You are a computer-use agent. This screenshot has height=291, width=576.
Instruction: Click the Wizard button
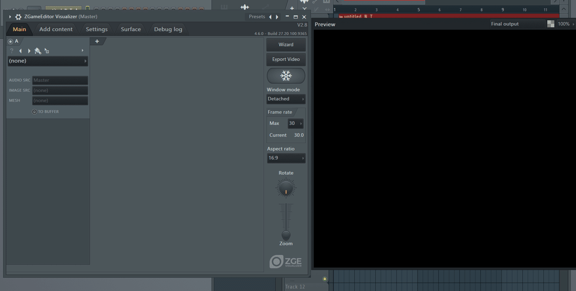click(286, 45)
